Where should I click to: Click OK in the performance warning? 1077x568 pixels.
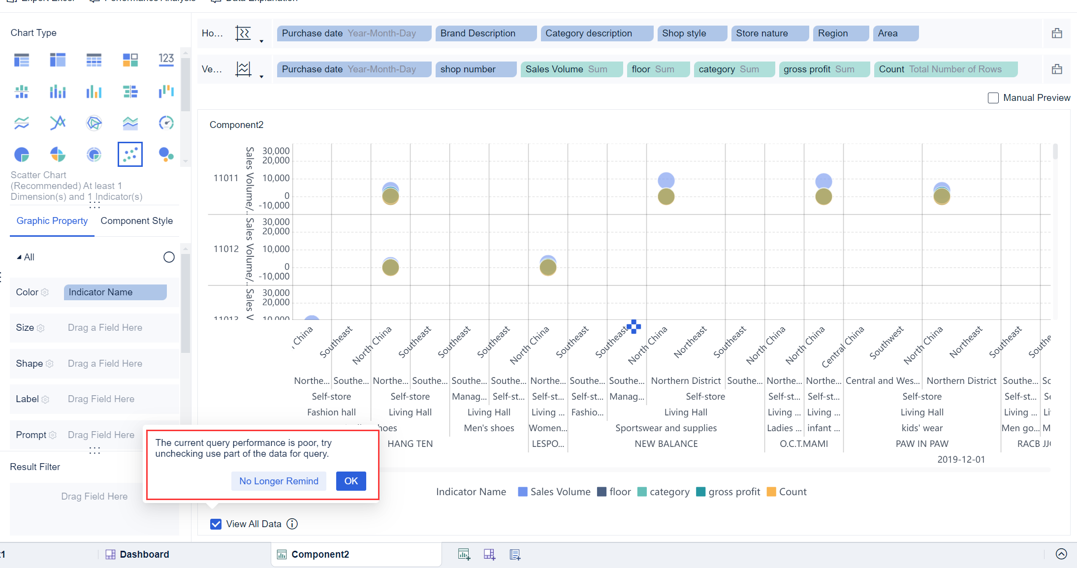pos(351,481)
